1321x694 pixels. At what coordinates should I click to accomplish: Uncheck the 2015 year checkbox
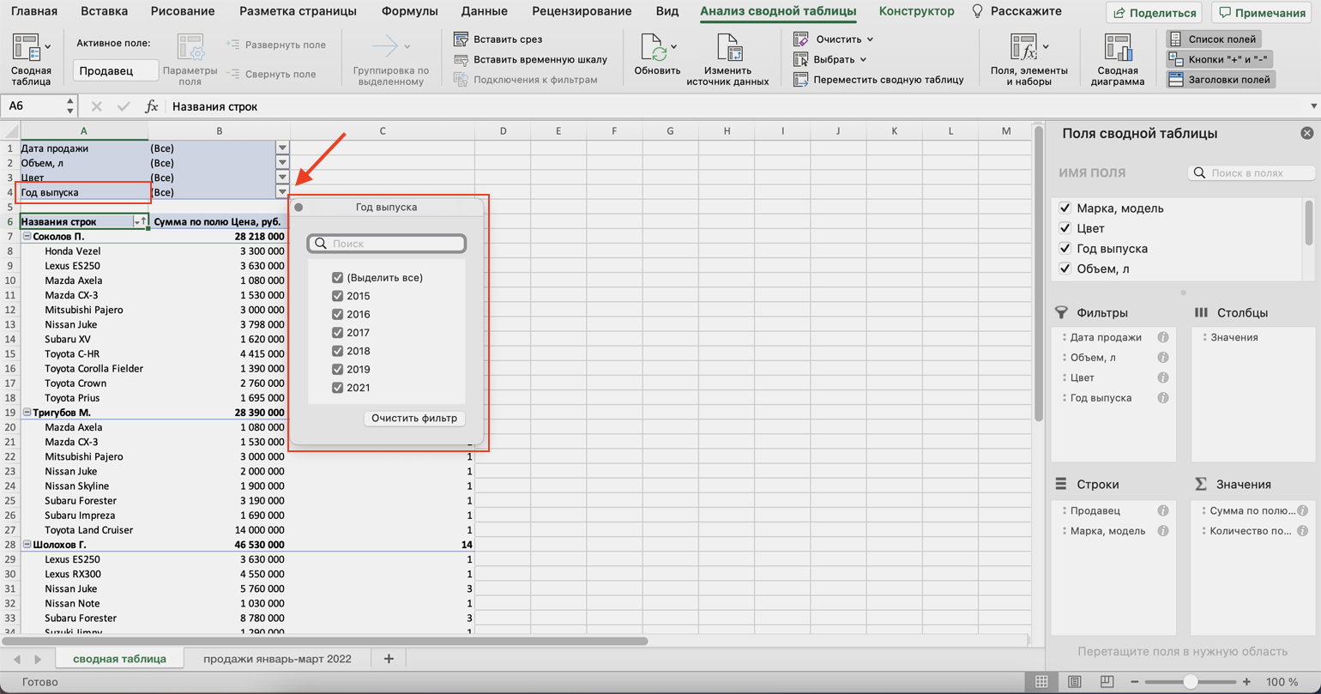(x=337, y=296)
